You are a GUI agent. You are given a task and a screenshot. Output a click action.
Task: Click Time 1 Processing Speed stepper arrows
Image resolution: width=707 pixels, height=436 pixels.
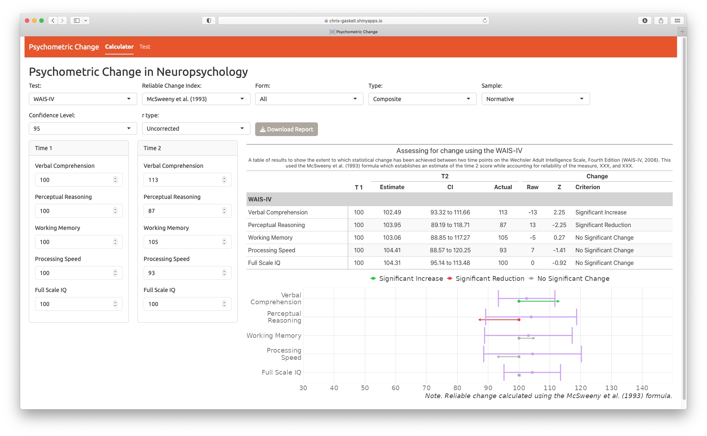[x=115, y=273]
